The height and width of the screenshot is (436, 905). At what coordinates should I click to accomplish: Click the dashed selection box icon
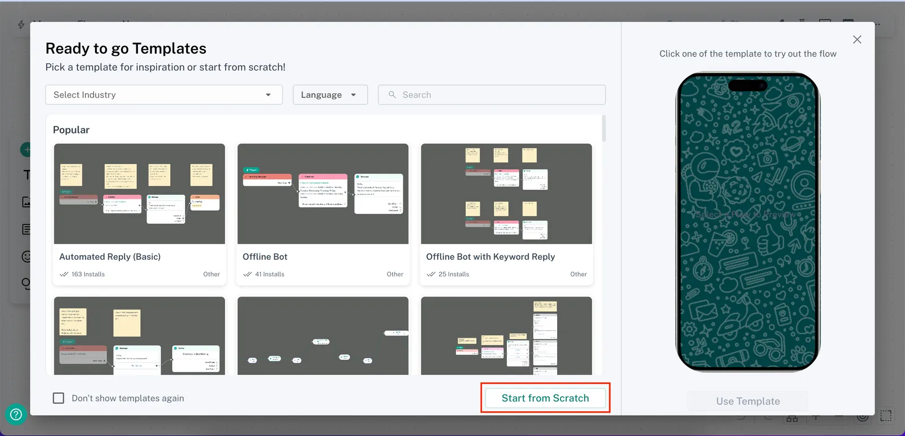coord(886,416)
